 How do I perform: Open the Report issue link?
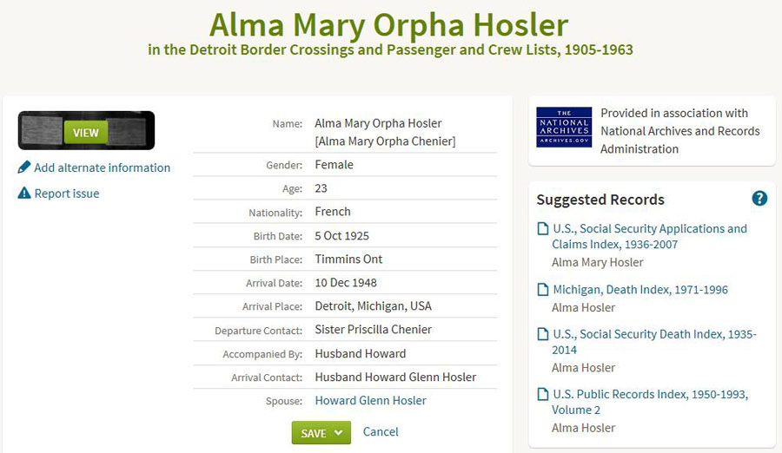(x=67, y=194)
